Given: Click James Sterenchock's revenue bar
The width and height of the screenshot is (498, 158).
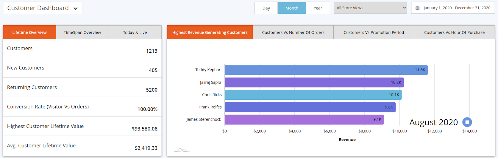Looking at the screenshot, I should coord(304,120).
